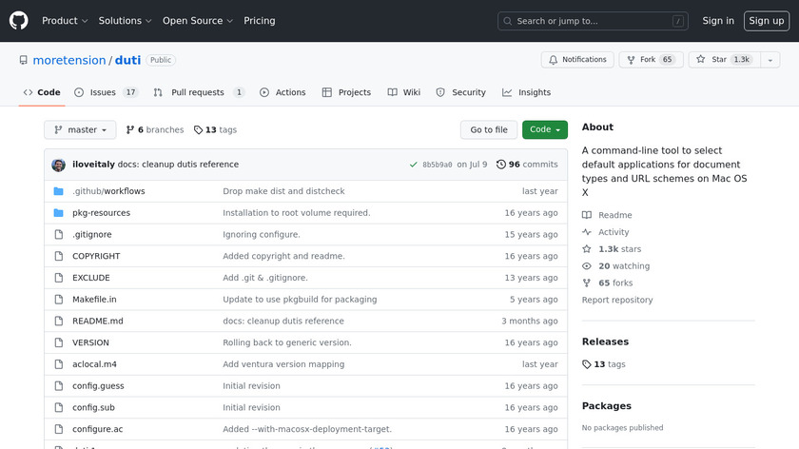Open the Wiki tab
This screenshot has width=799, height=449.
[x=404, y=92]
